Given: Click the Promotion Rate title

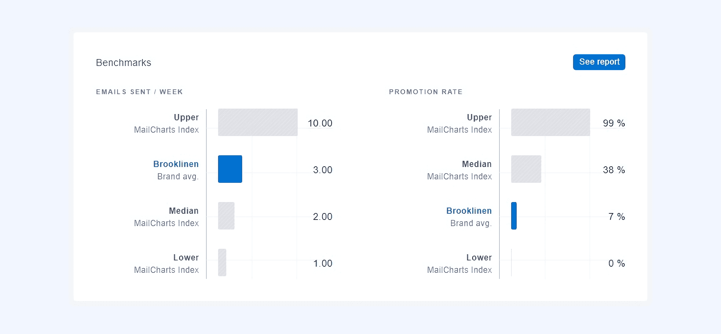Looking at the screenshot, I should tap(426, 92).
